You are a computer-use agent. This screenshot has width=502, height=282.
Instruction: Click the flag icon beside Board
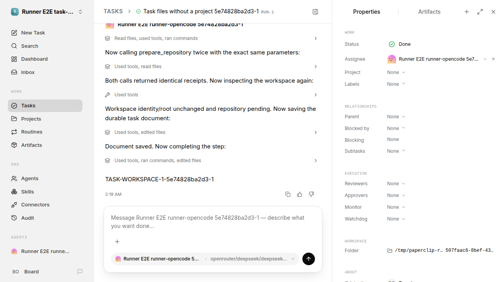pyautogui.click(x=80, y=271)
